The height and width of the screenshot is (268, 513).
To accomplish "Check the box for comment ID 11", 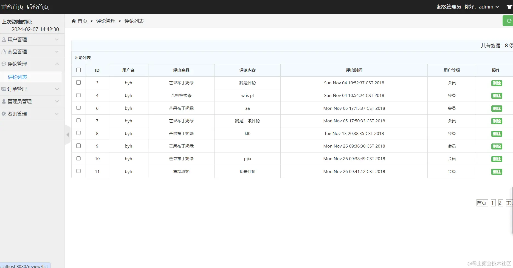I will click(78, 171).
